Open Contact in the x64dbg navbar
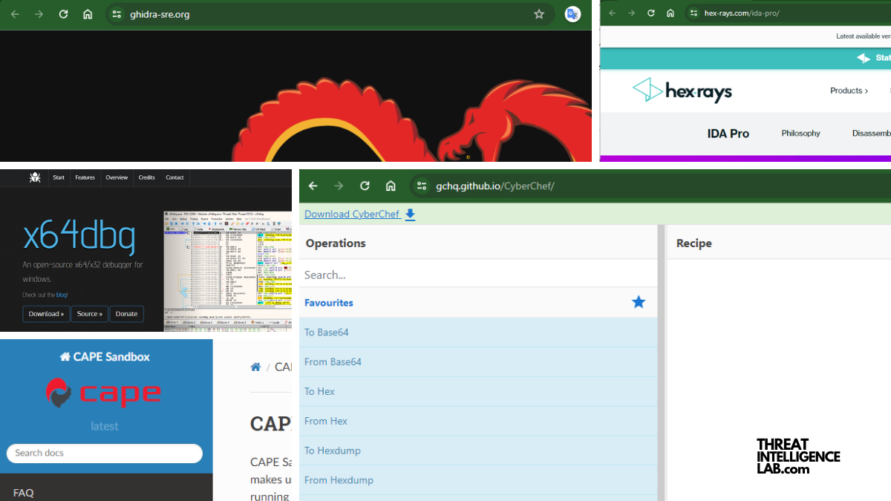 coord(174,177)
